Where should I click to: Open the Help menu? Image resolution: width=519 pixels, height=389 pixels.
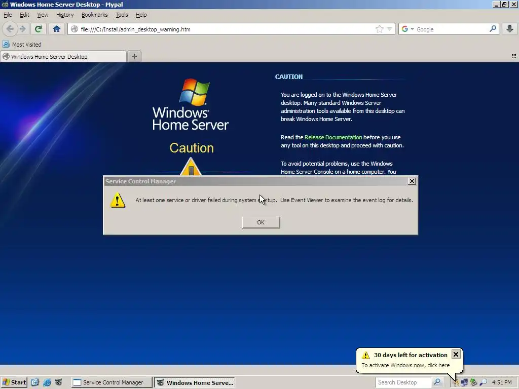pyautogui.click(x=141, y=15)
